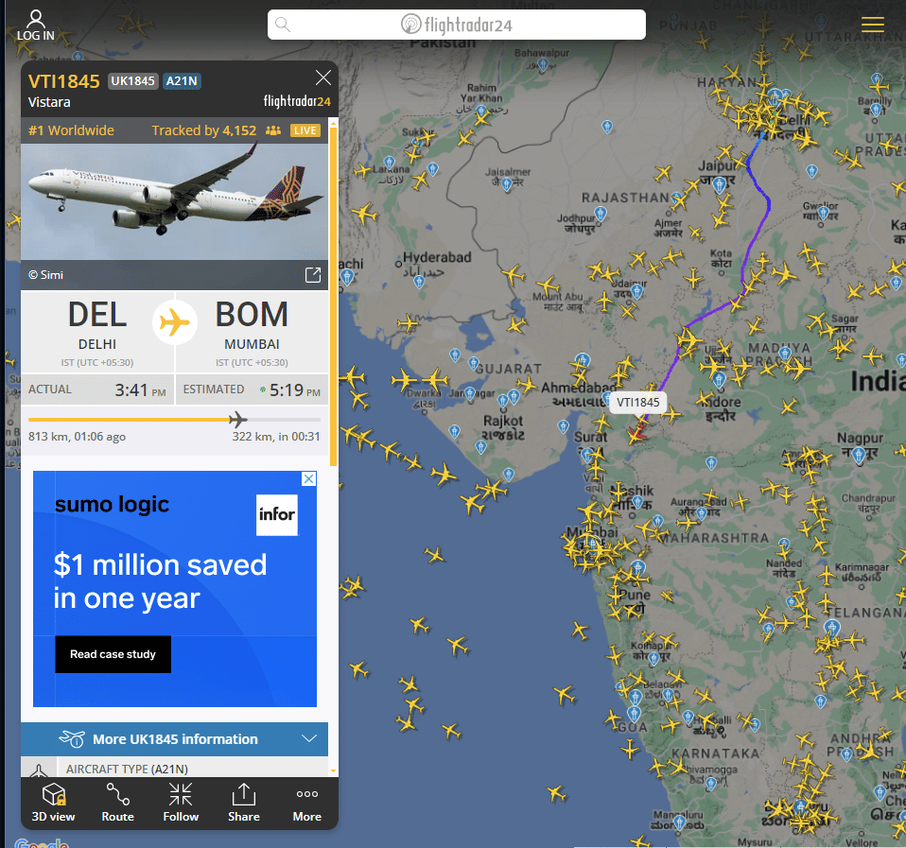Open aircraft photo in external link
This screenshot has width=906, height=848.
312,275
